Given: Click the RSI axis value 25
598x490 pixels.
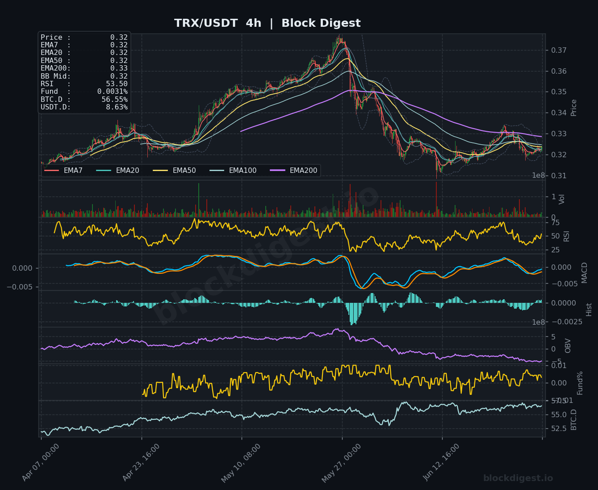Looking at the screenshot, I should (x=555, y=250).
